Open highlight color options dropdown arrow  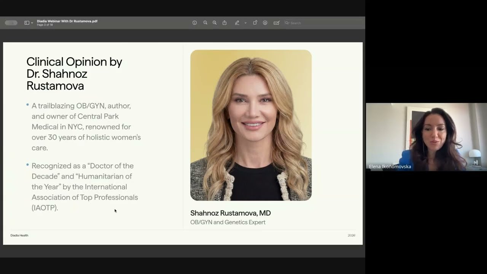[245, 23]
